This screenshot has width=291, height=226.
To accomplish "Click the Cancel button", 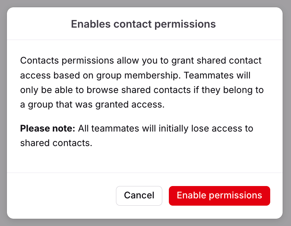I will pyautogui.click(x=139, y=195).
